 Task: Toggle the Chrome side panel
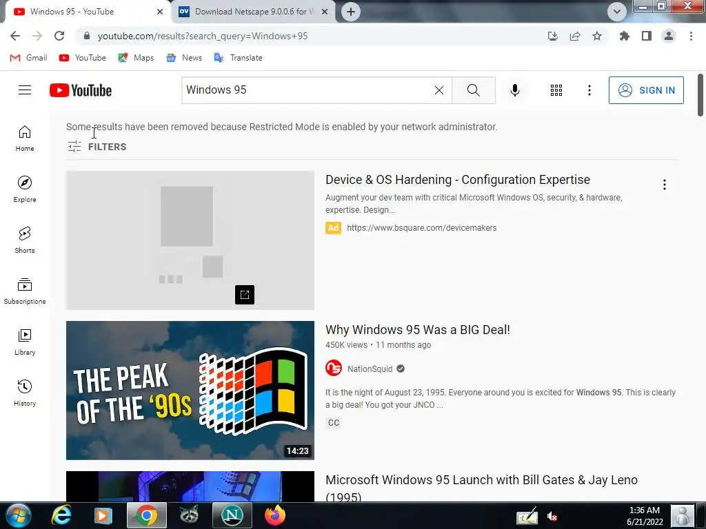(647, 36)
